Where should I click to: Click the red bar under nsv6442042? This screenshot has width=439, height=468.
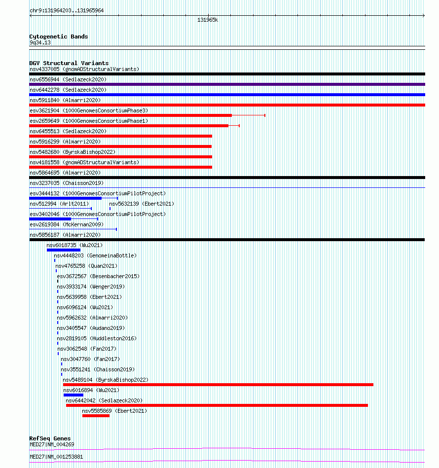[x=217, y=405]
